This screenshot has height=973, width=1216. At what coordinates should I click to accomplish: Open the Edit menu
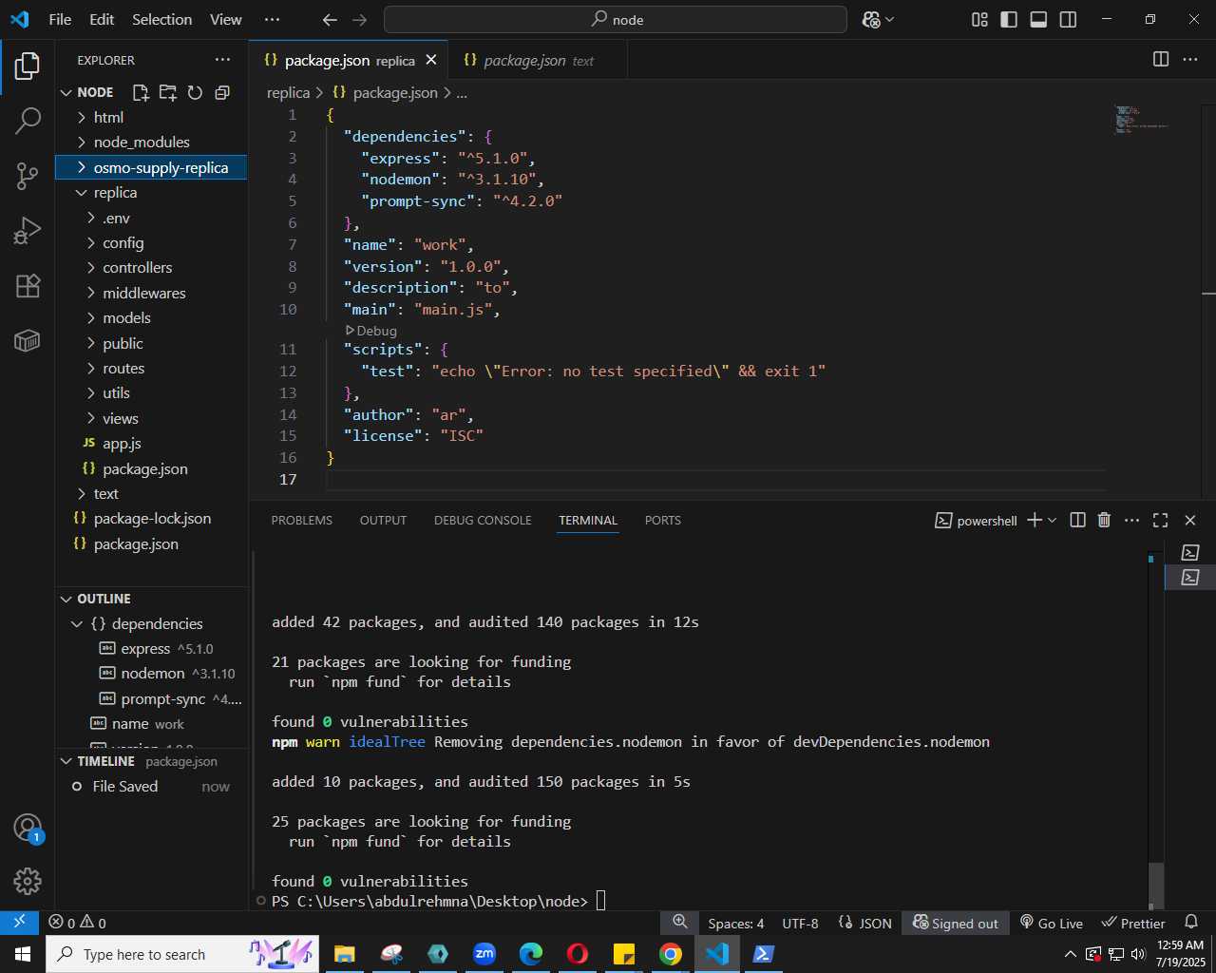pos(102,19)
